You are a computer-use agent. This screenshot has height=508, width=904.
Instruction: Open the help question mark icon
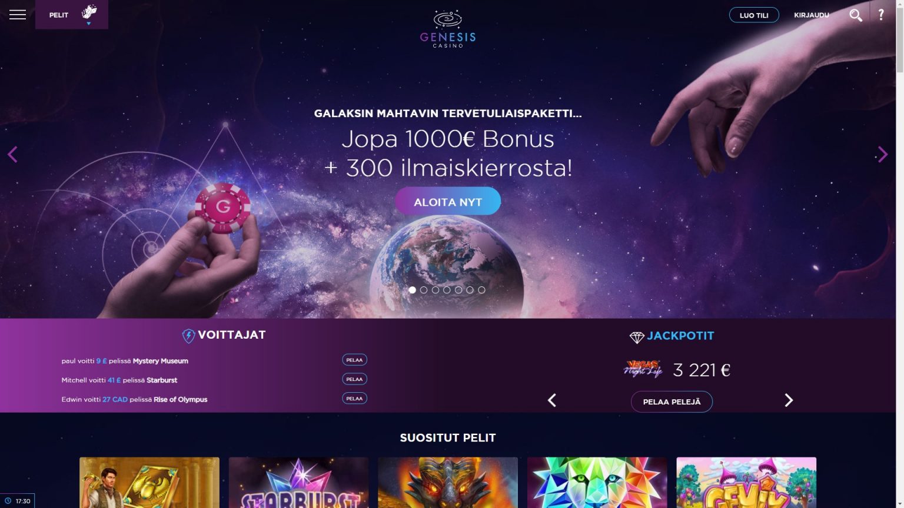point(881,15)
